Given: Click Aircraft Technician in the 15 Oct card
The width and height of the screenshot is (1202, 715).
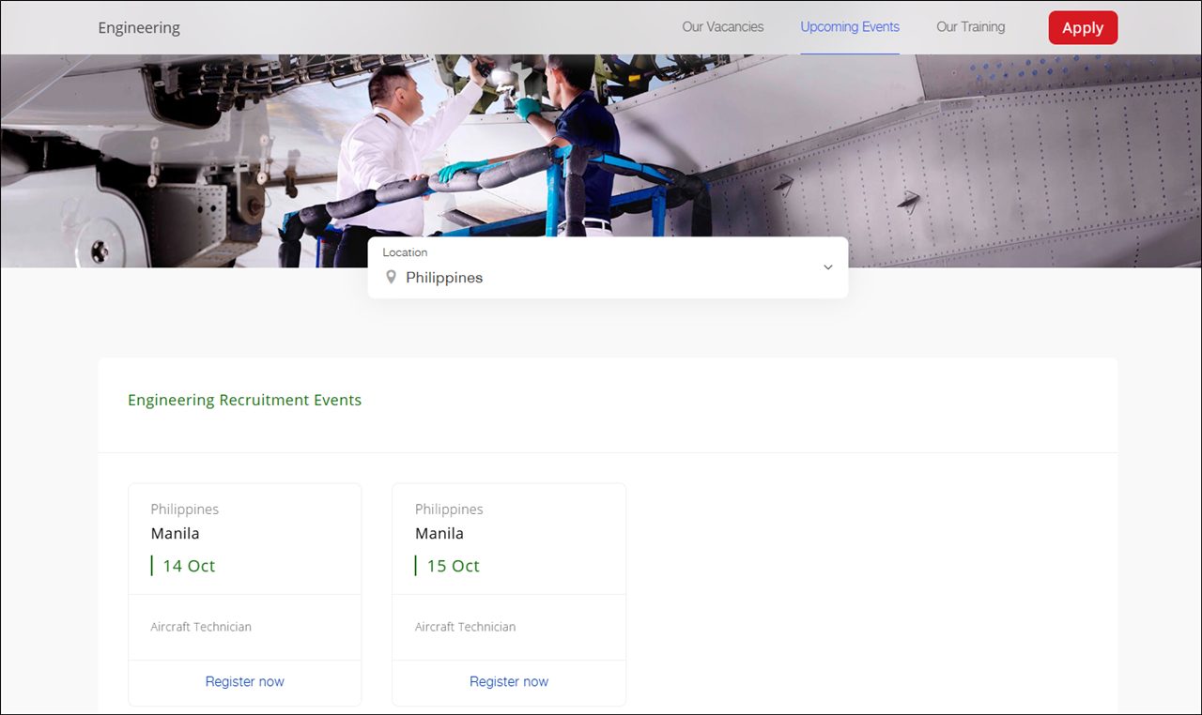Looking at the screenshot, I should [x=465, y=627].
